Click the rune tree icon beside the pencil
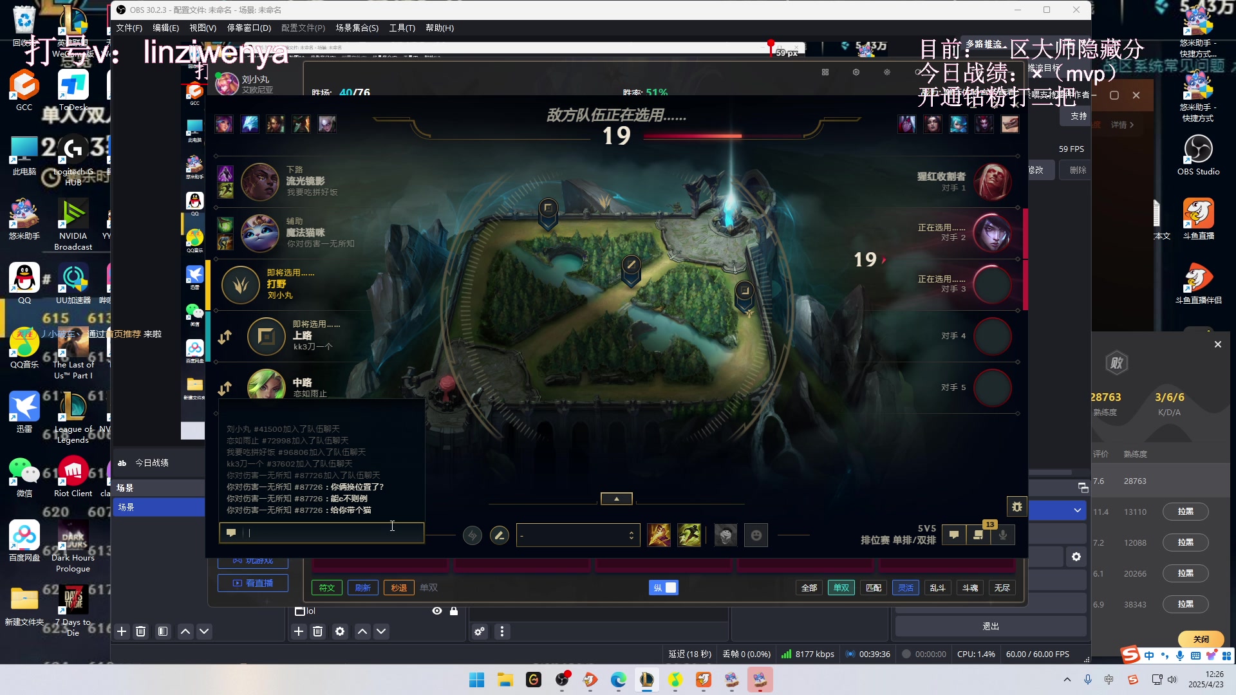The width and height of the screenshot is (1236, 695). [x=472, y=535]
